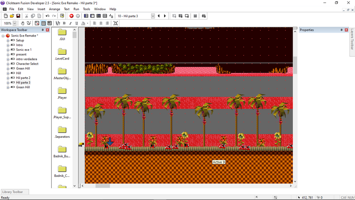Open the Event List Editor icon

(x=105, y=16)
